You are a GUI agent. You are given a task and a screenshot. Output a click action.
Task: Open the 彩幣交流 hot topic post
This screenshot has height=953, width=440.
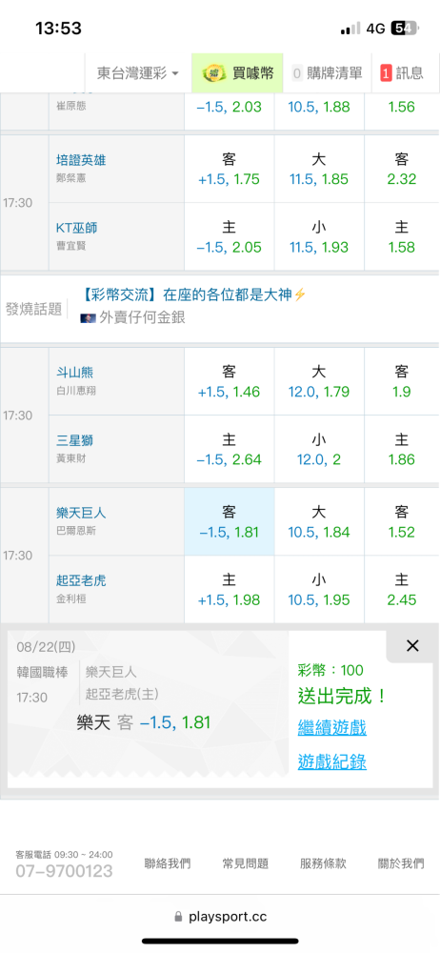click(x=193, y=295)
